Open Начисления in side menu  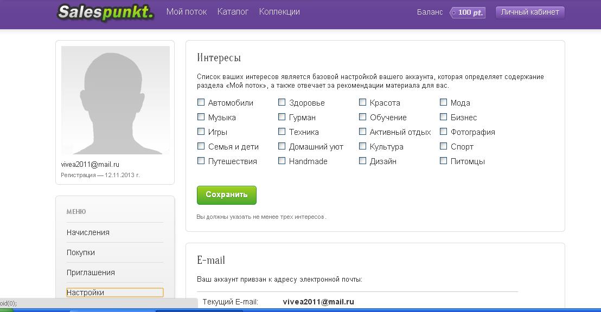88,232
